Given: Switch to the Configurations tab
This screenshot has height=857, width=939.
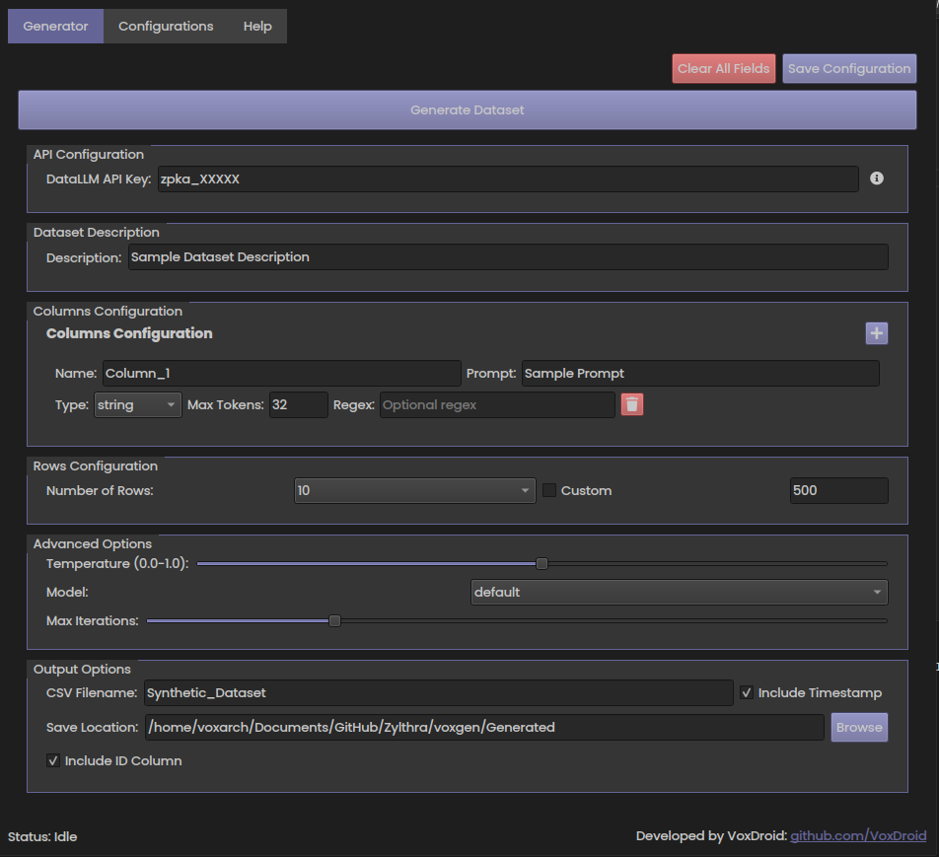Looking at the screenshot, I should [165, 26].
